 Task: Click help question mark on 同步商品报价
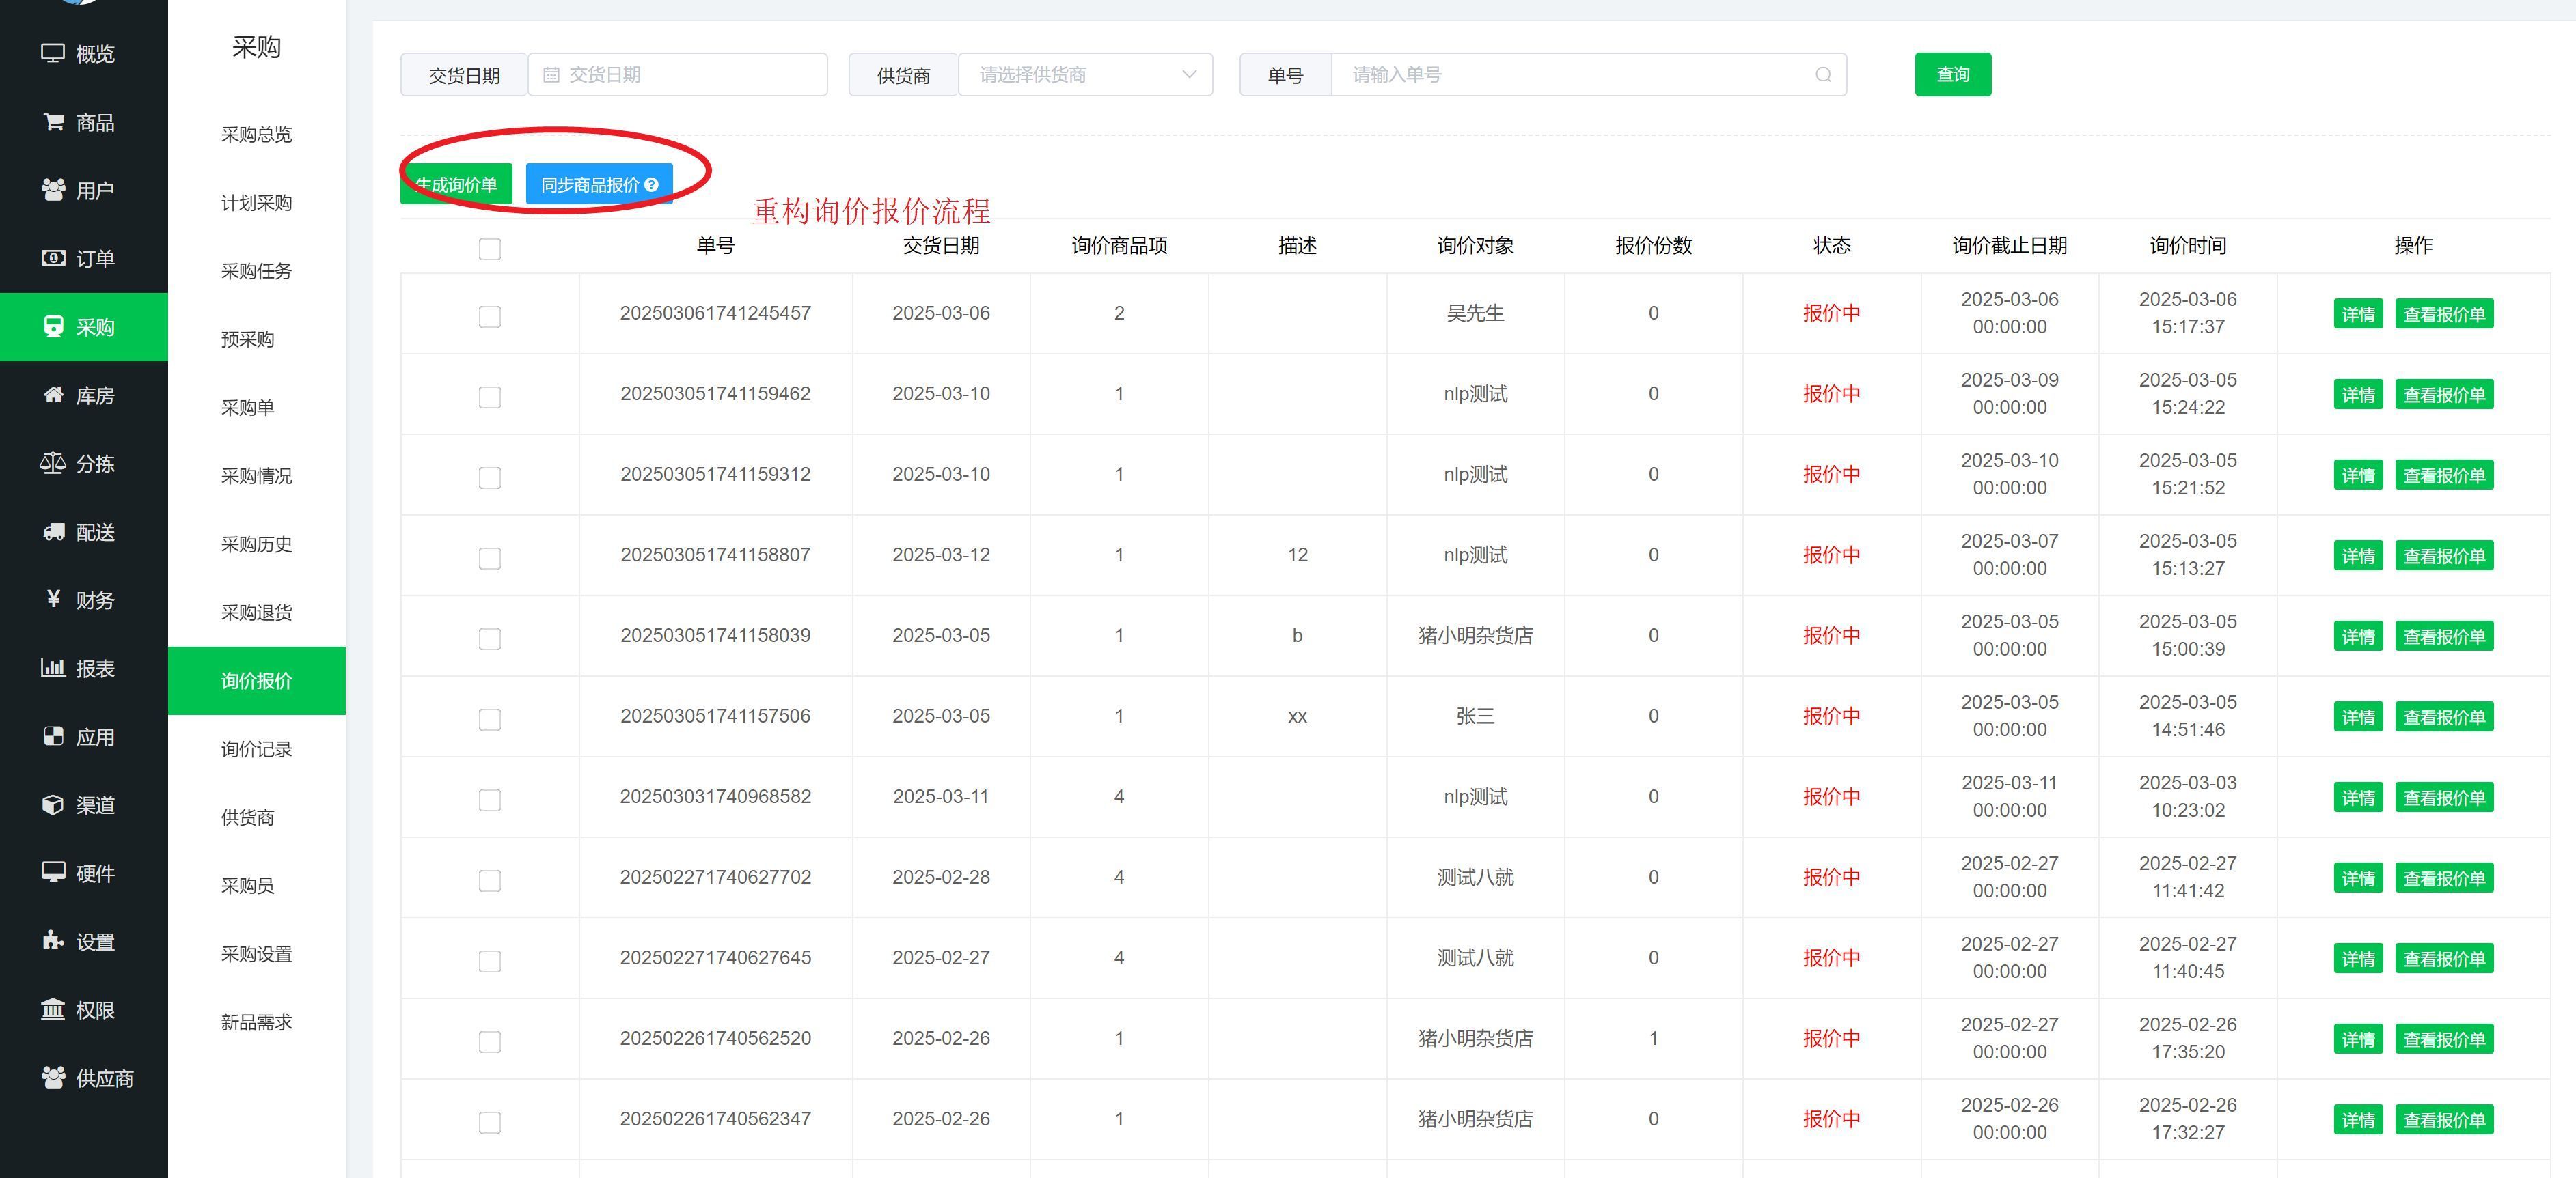[652, 185]
